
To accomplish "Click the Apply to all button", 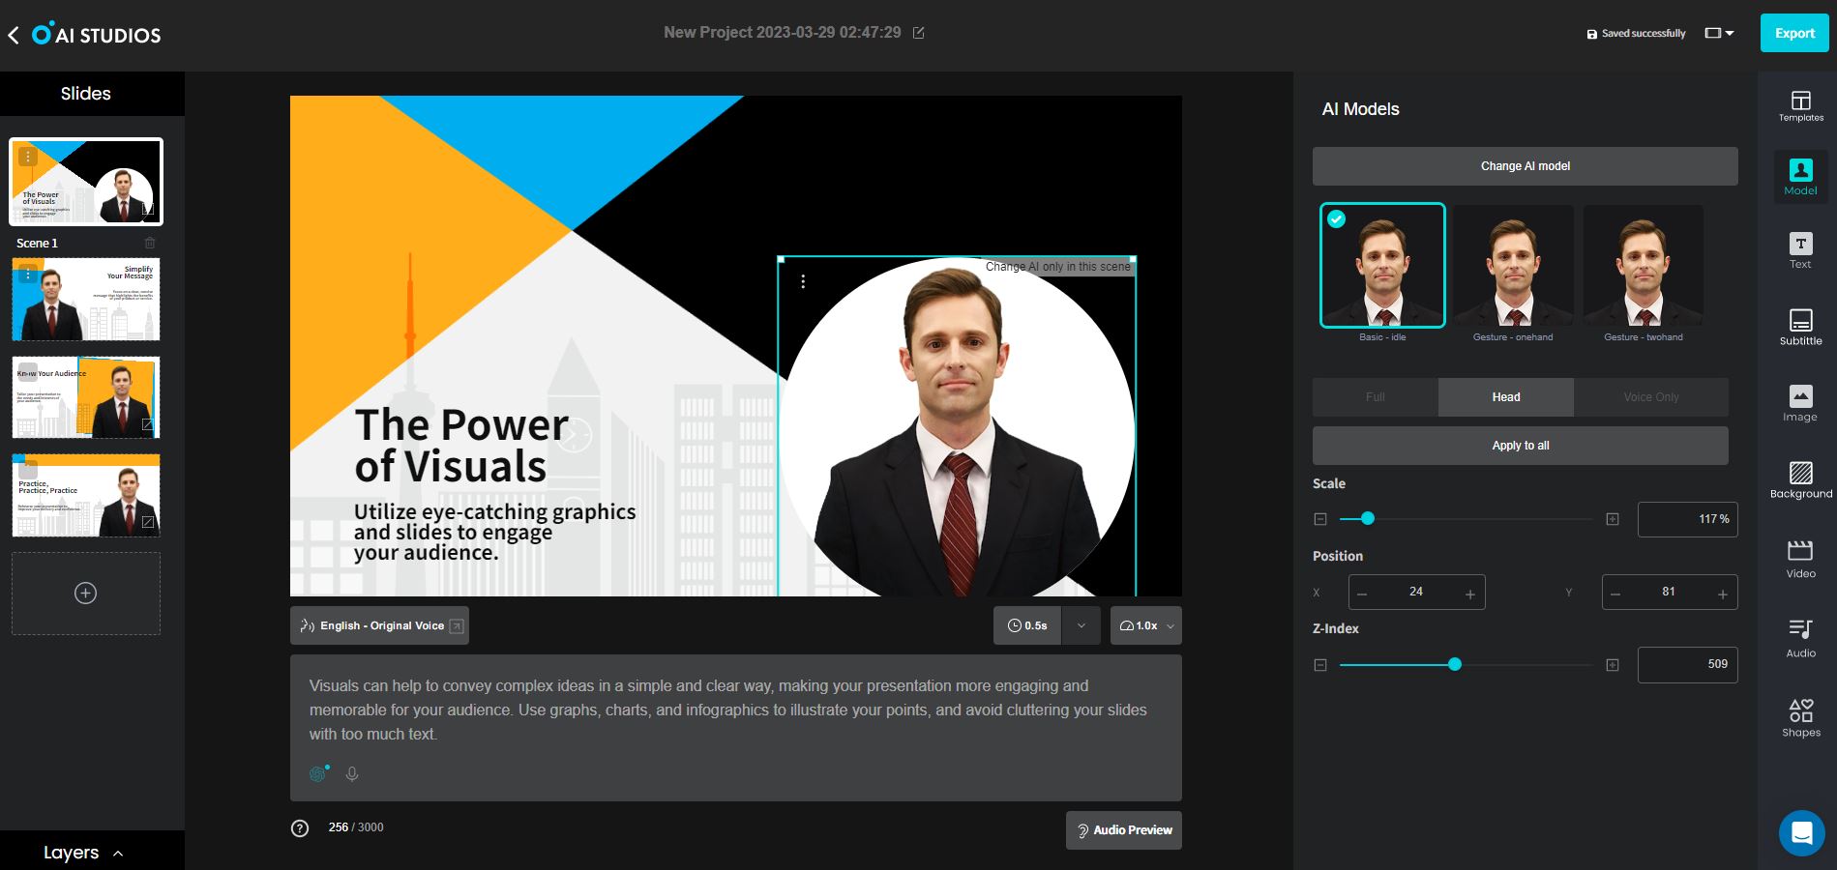I will pos(1520,446).
